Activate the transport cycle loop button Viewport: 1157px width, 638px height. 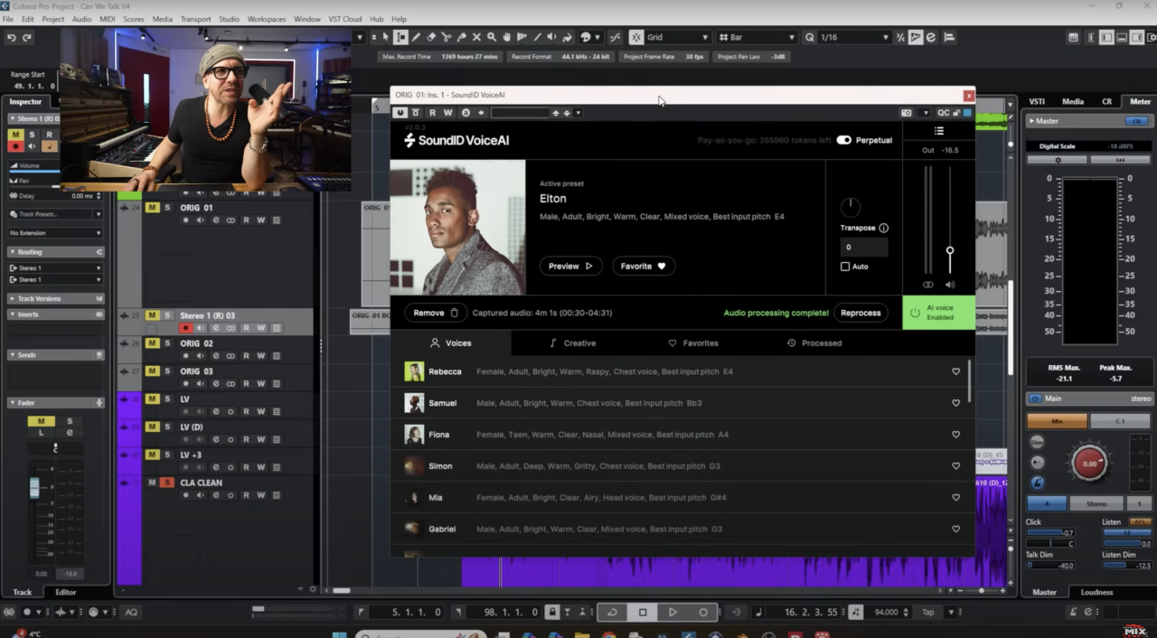pos(612,612)
